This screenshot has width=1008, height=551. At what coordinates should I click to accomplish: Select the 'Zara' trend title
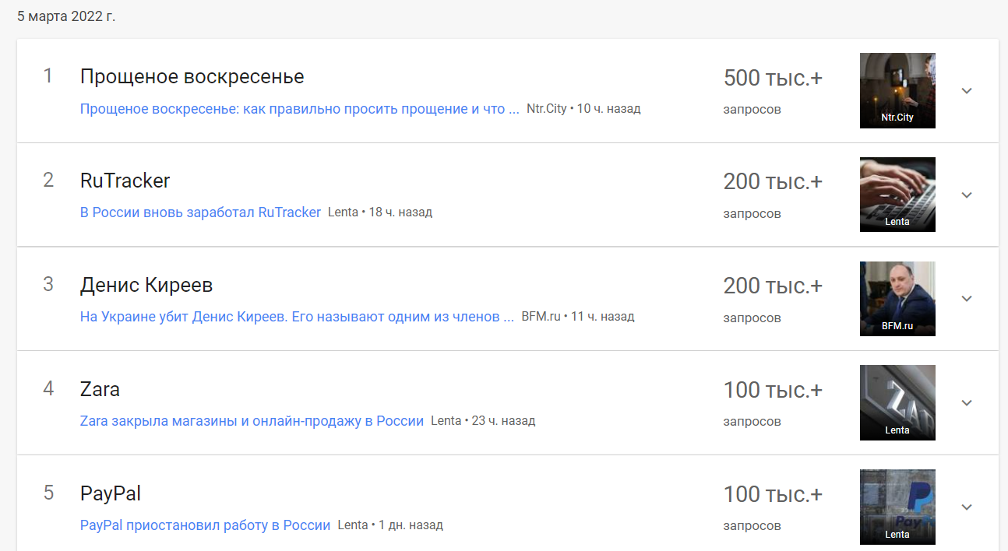point(100,389)
